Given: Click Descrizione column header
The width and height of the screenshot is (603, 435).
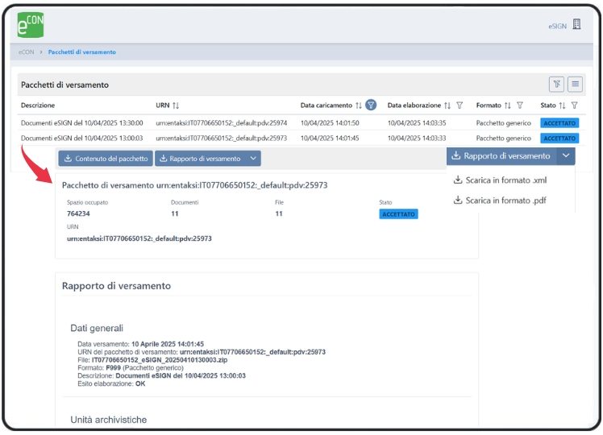Looking at the screenshot, I should pos(38,106).
